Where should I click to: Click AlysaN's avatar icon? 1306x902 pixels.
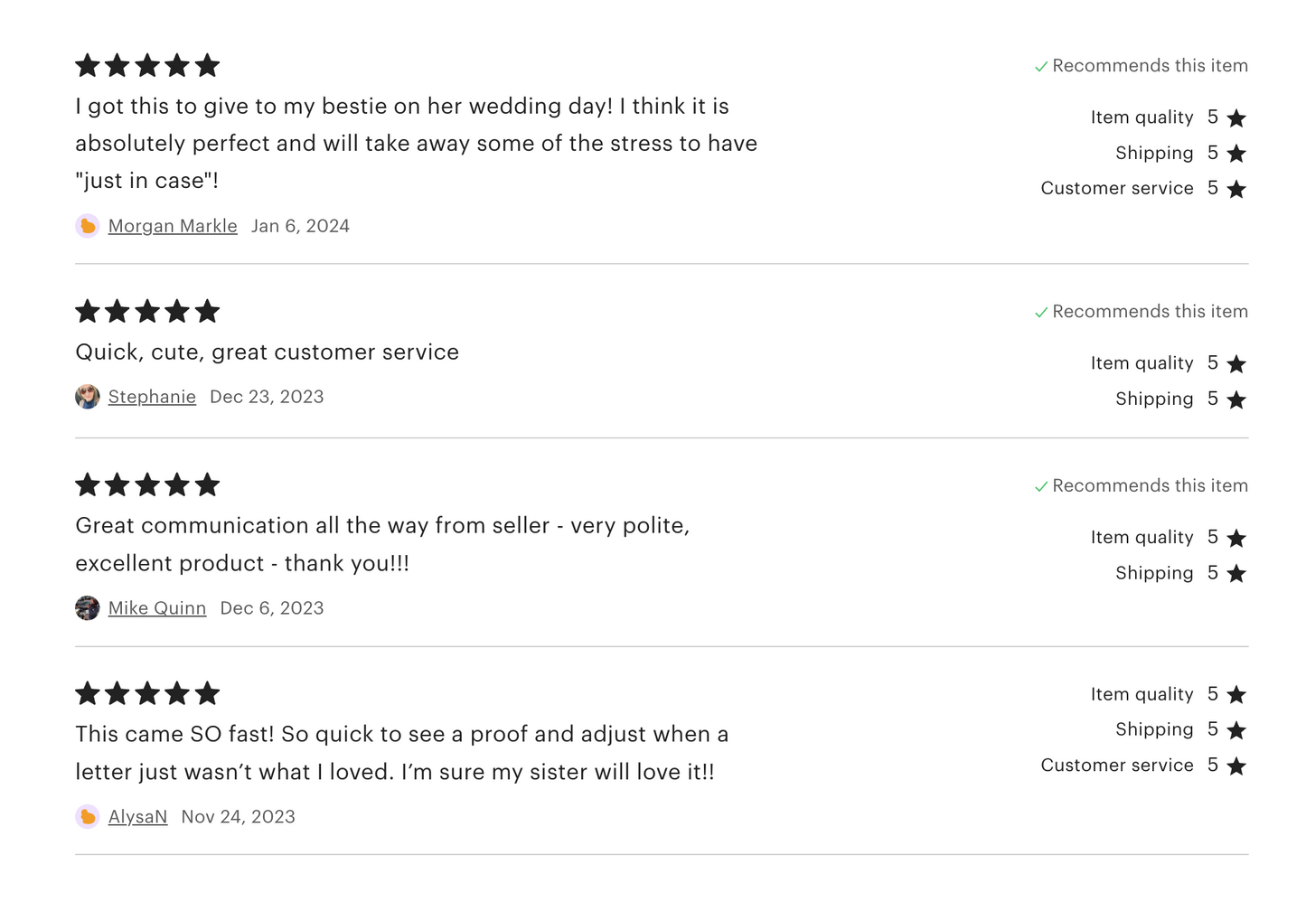(x=88, y=817)
